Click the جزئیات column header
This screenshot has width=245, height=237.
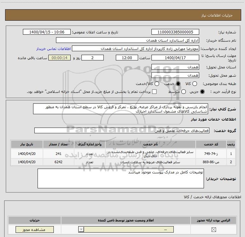[35, 220]
